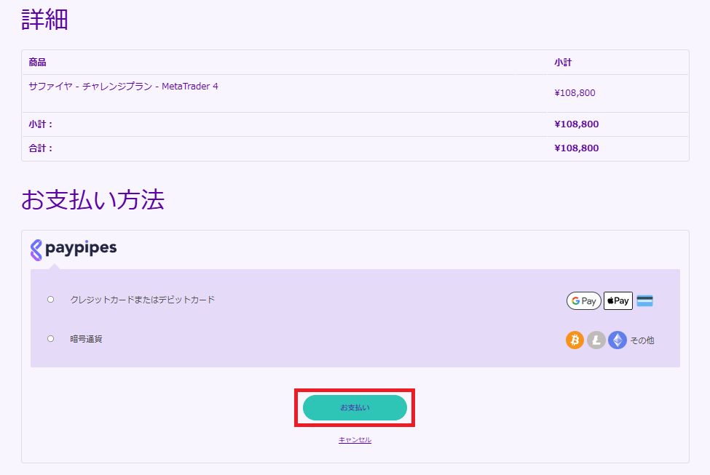Viewport: 710px width, 475px height.
Task: Select 暗号通貨 radio button
Action: pyautogui.click(x=51, y=338)
